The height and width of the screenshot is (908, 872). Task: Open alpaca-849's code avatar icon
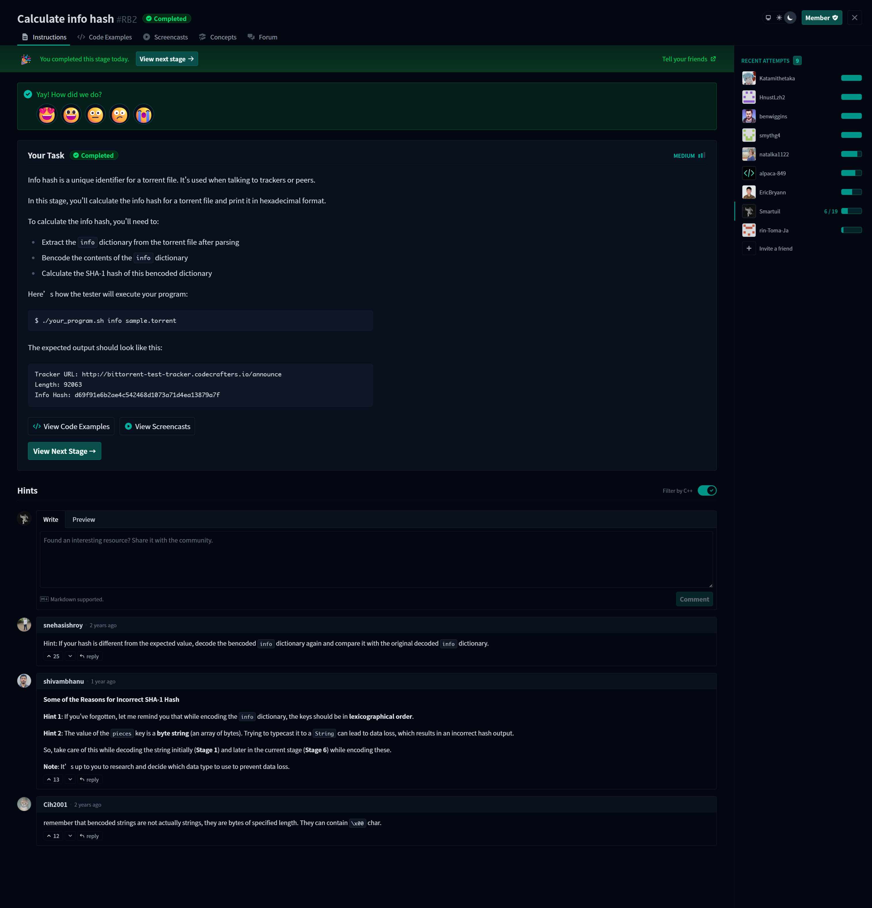click(749, 173)
